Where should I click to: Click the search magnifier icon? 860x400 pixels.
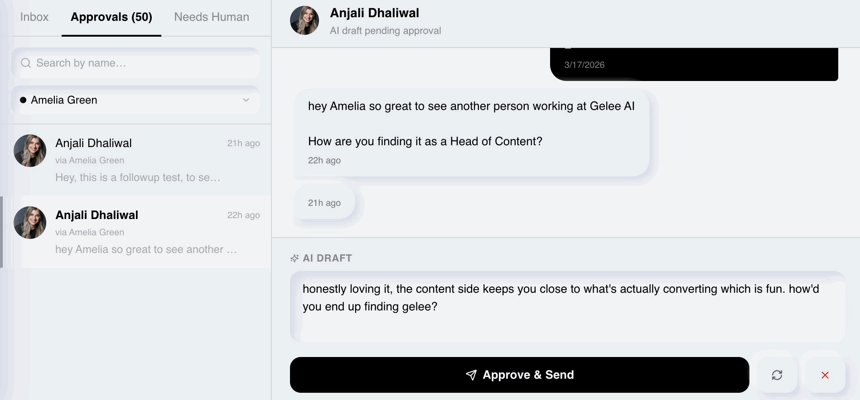click(x=26, y=63)
